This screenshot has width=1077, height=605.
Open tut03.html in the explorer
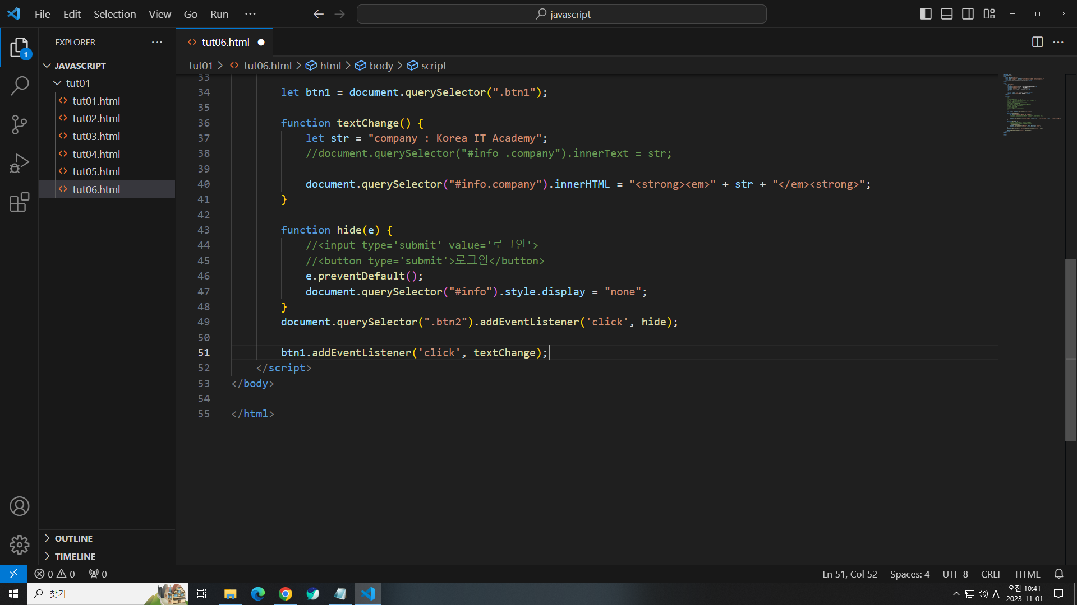(x=96, y=136)
